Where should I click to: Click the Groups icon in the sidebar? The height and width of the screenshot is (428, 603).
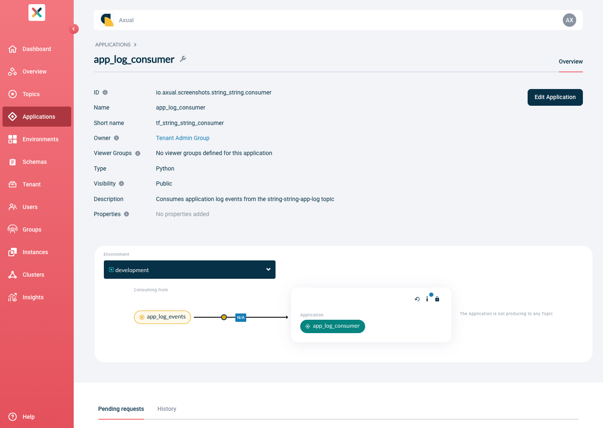pyautogui.click(x=13, y=229)
